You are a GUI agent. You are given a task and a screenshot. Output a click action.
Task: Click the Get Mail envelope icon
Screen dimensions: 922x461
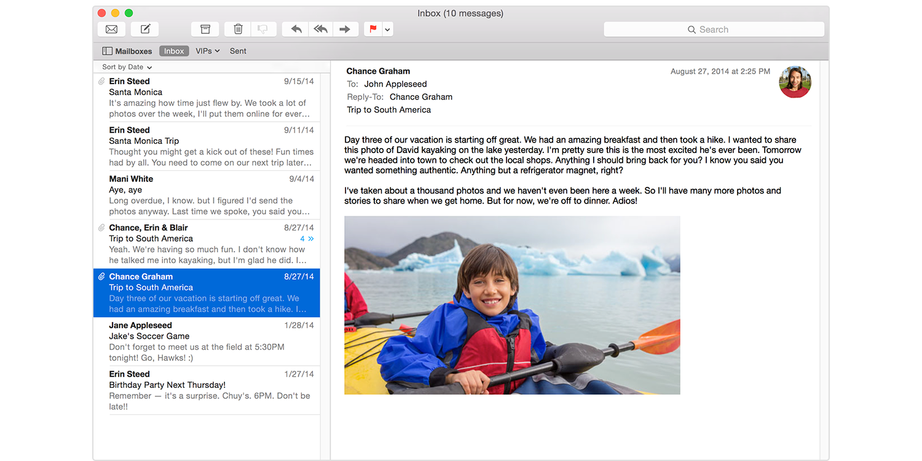[111, 30]
